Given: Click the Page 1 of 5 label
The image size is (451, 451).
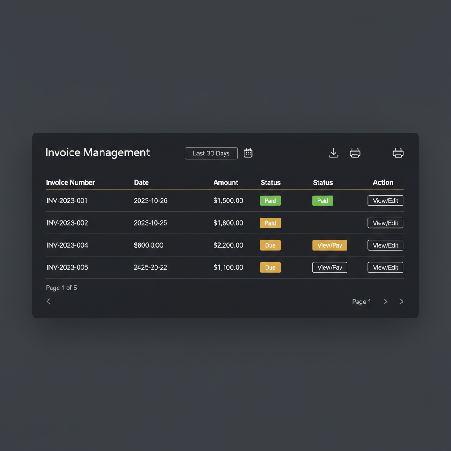Looking at the screenshot, I should pyautogui.click(x=61, y=288).
